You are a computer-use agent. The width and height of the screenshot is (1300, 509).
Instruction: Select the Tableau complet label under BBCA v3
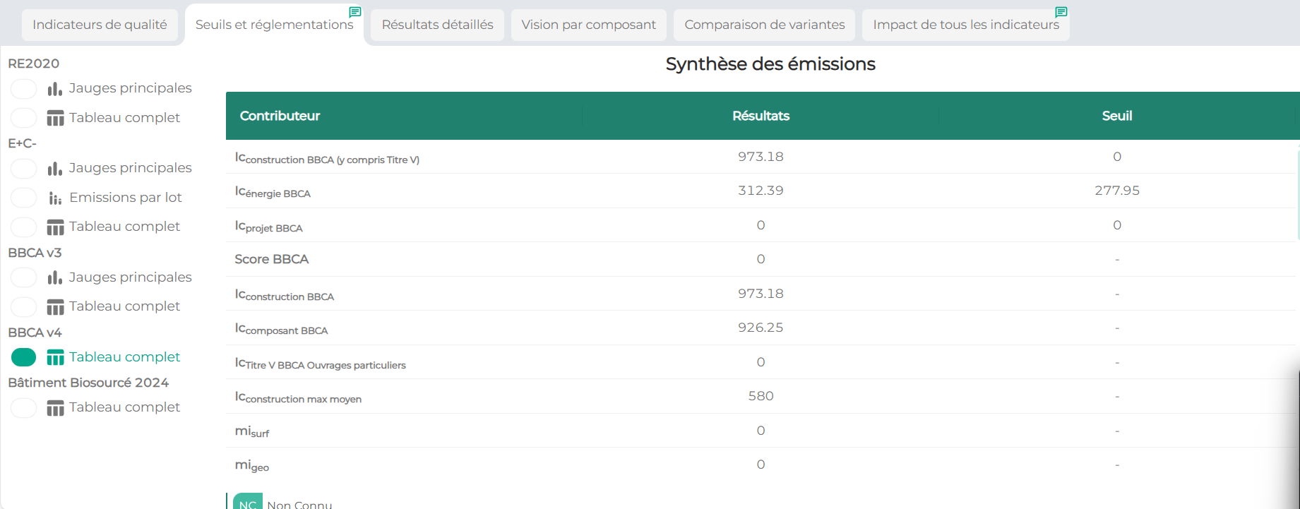[124, 306]
